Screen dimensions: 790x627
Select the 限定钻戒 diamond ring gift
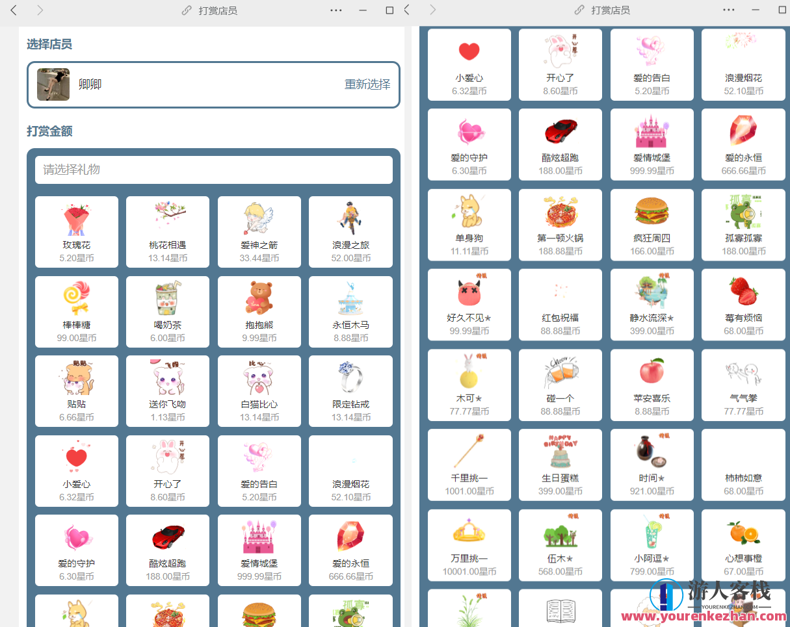coord(350,391)
